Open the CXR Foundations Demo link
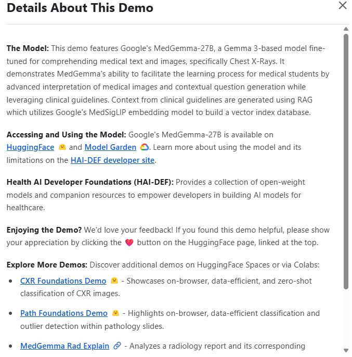The image size is (352, 357). click(x=63, y=281)
